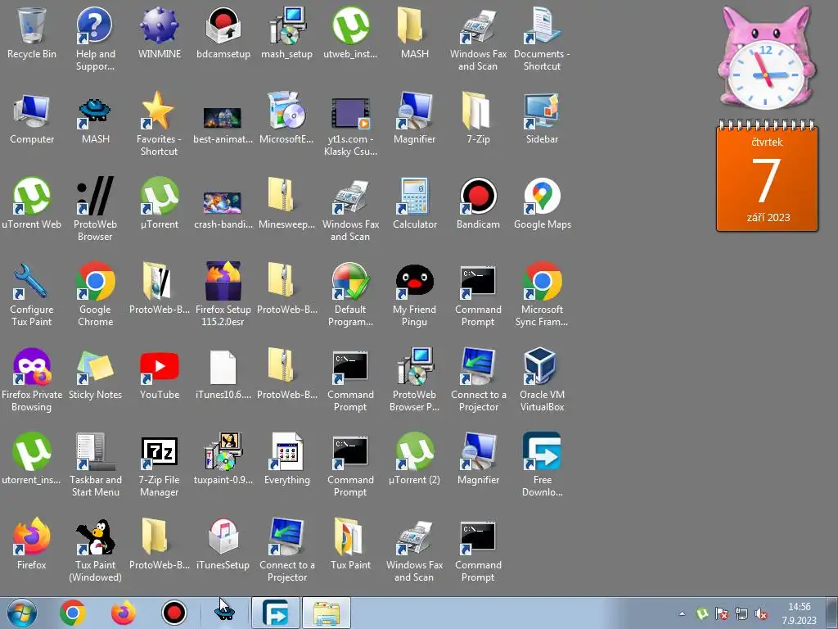Click the Calculator shortcut icon
Image resolution: width=838 pixels, height=629 pixels.
(x=414, y=196)
